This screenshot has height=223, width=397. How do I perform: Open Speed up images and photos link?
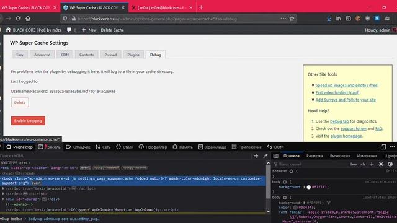[347, 85]
